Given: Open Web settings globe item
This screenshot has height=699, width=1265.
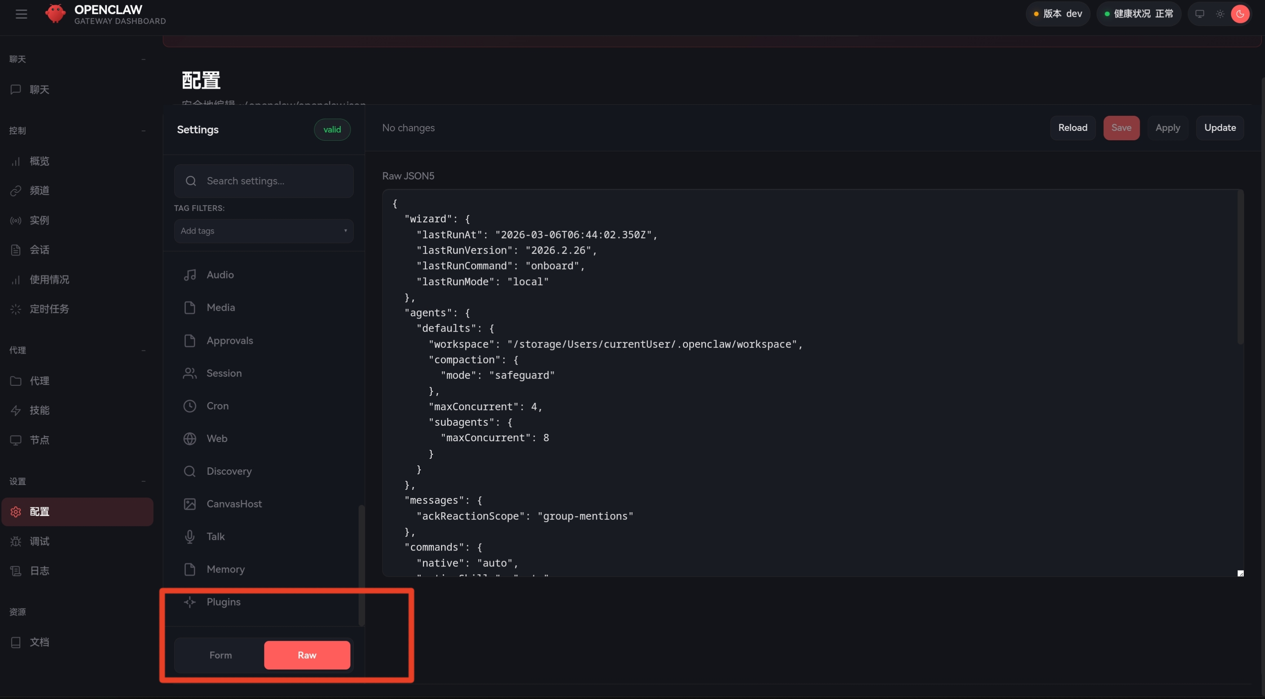Looking at the screenshot, I should pos(216,438).
